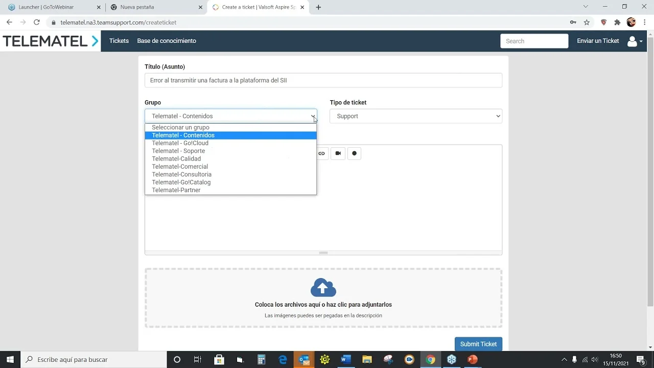Close the Launcher GoToWebinar tab
654x368 pixels.
pyautogui.click(x=99, y=7)
